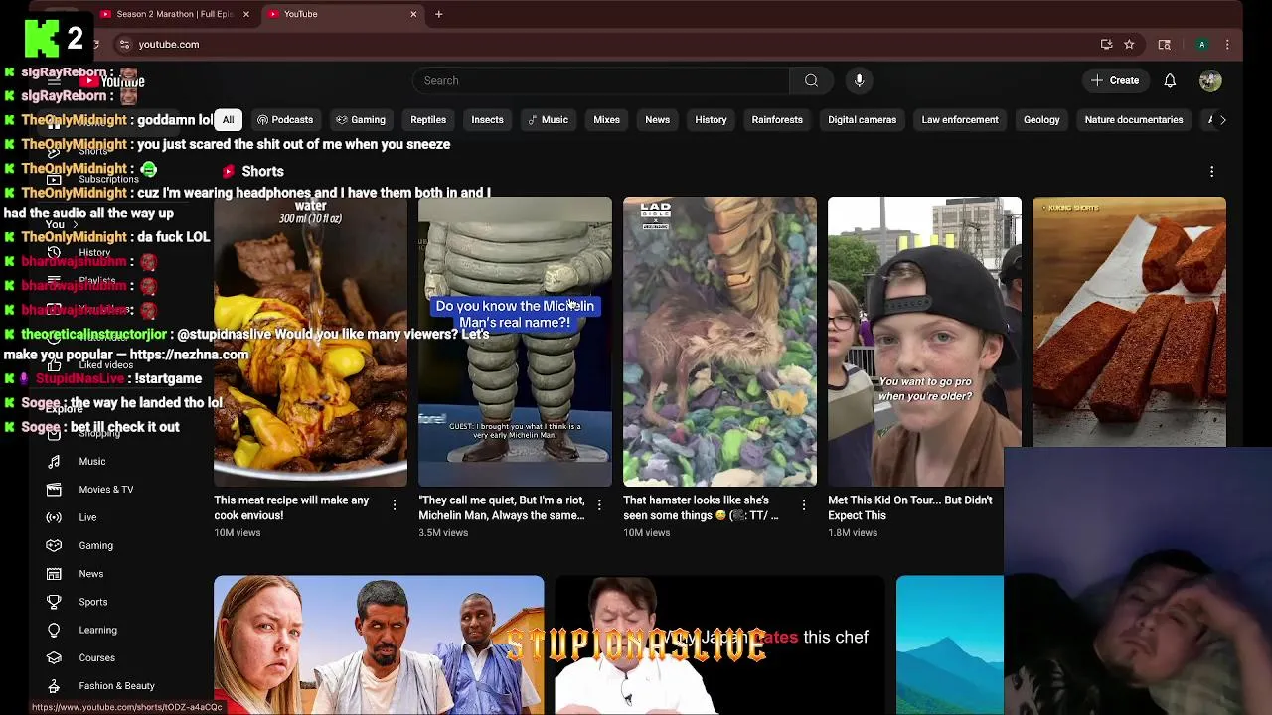
Task: Select the News filter chip
Action: 657,119
